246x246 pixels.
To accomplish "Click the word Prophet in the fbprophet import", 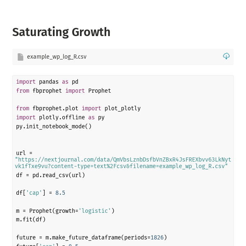I will [100, 91].
